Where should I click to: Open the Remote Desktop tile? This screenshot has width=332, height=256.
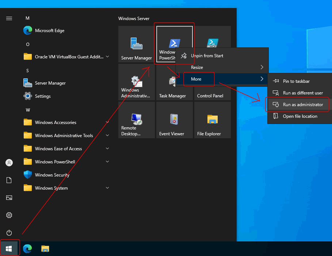(x=136, y=120)
